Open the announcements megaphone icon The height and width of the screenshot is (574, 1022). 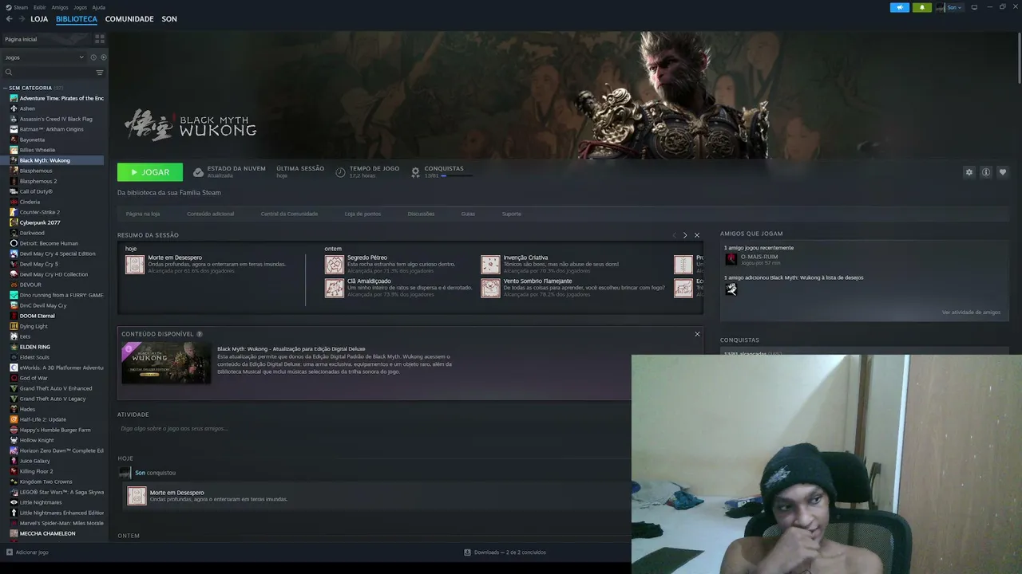click(900, 7)
